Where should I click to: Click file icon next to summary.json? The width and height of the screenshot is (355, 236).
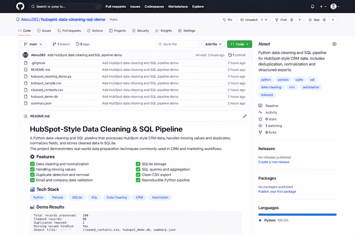(x=26, y=103)
